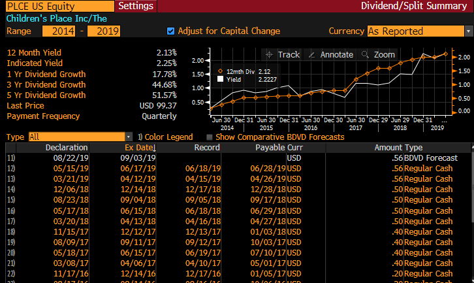This screenshot has height=283, width=474.
Task: Click the Declaration column header
Action: [66, 148]
